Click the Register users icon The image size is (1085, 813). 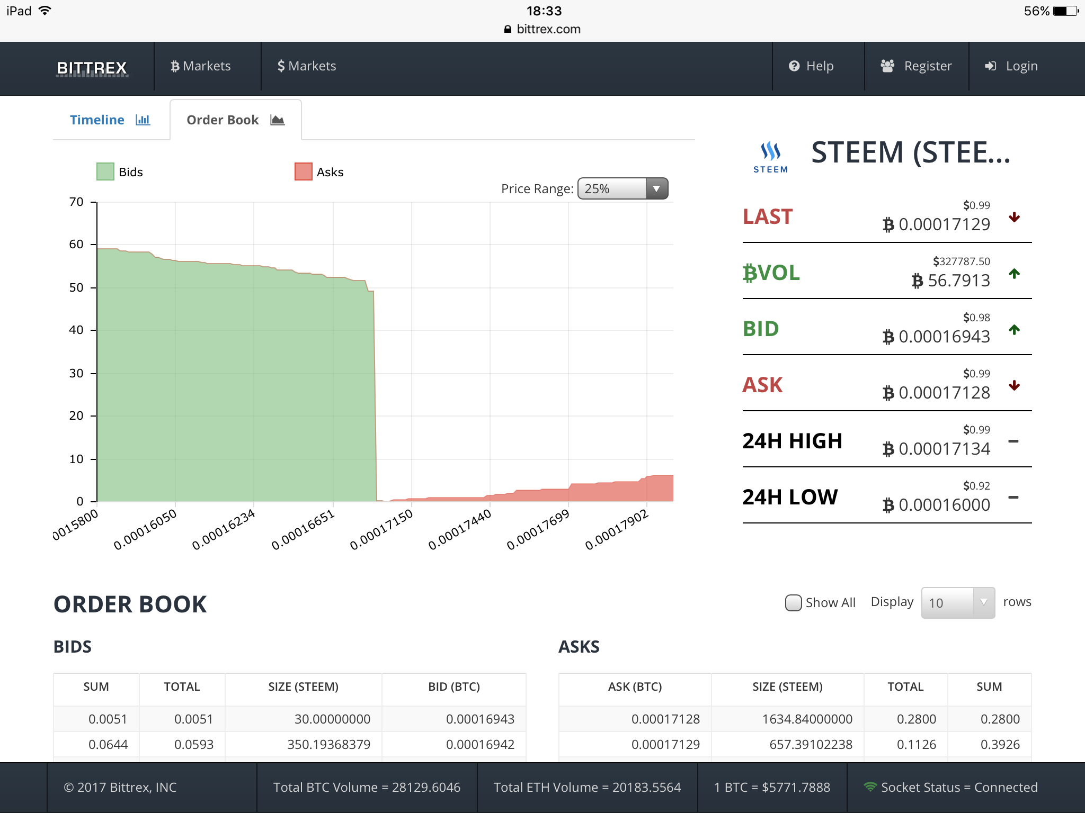(x=887, y=66)
